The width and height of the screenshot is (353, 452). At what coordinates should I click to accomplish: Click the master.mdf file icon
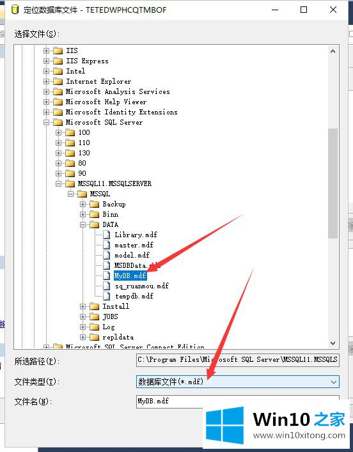click(x=107, y=245)
